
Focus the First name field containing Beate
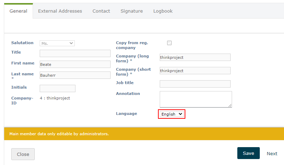(75, 64)
